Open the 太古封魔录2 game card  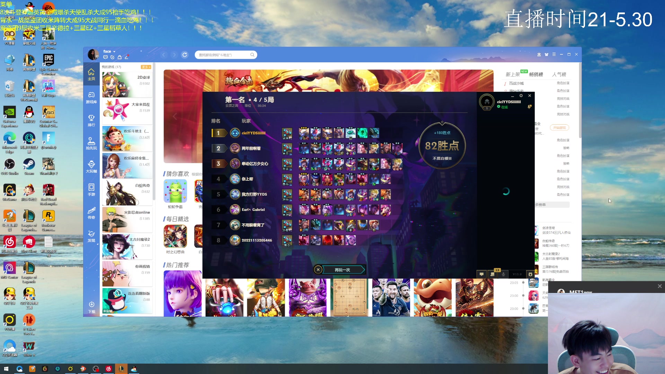pyautogui.click(x=127, y=246)
